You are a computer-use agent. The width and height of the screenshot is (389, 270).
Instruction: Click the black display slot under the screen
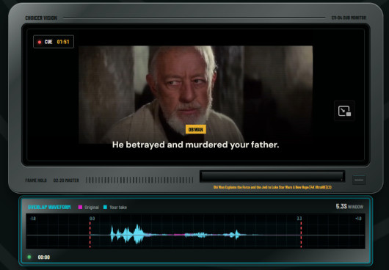click(x=272, y=177)
